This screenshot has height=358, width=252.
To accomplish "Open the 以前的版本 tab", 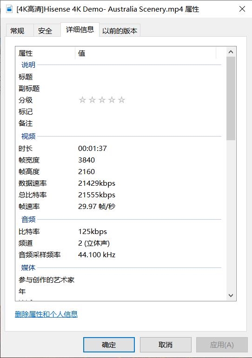I will [119, 30].
